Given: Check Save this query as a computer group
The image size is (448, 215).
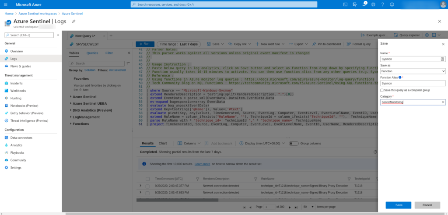Looking at the screenshot, I should [x=382, y=90].
